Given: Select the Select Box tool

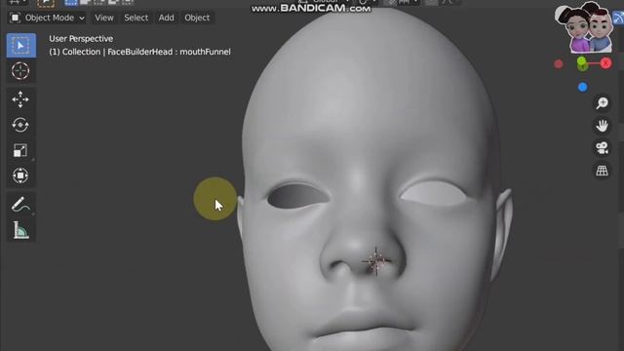Looking at the screenshot, I should click(x=20, y=46).
